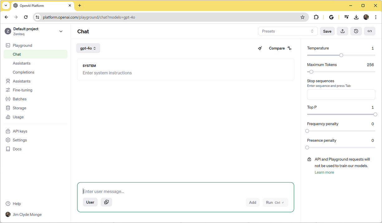Screen dimensions: 382x223
Task: Adjust the Temperature slider
Action: [x=341, y=55]
